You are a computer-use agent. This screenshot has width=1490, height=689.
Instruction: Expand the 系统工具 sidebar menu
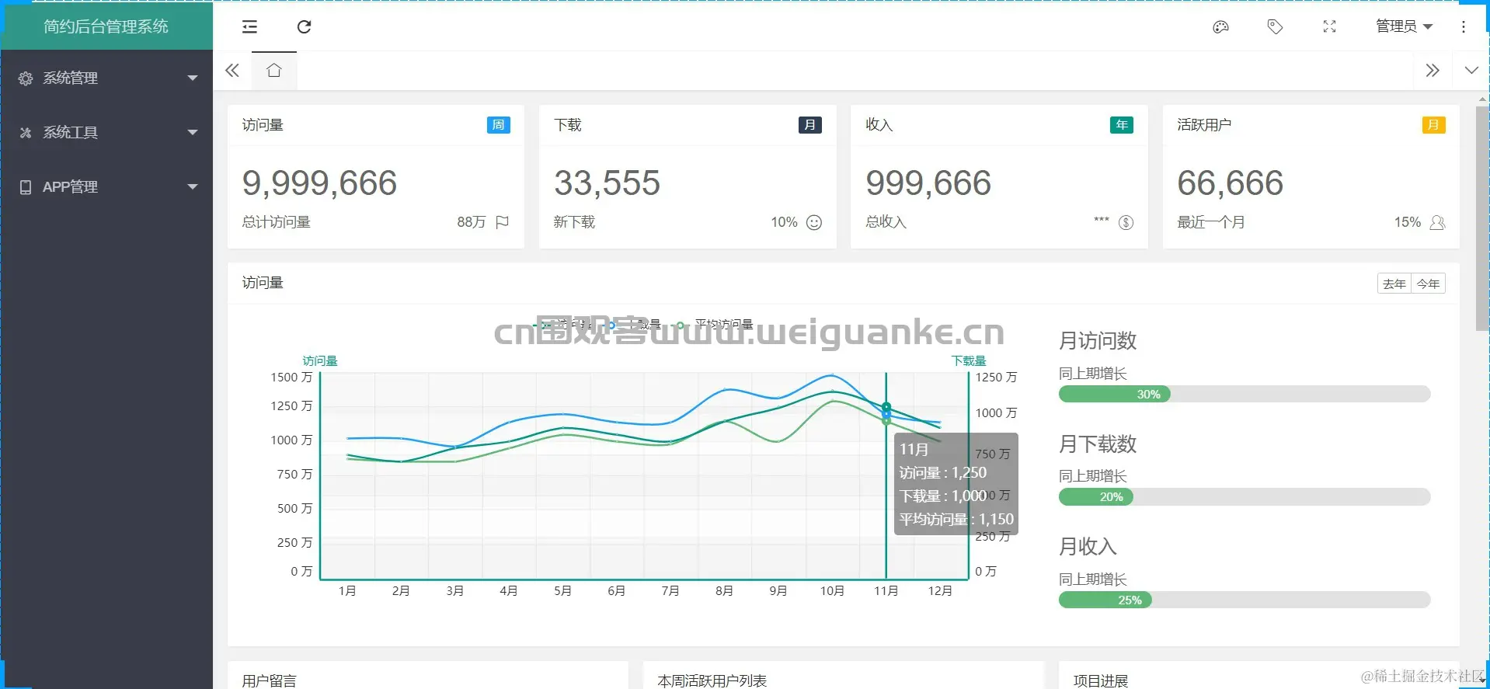tap(106, 132)
